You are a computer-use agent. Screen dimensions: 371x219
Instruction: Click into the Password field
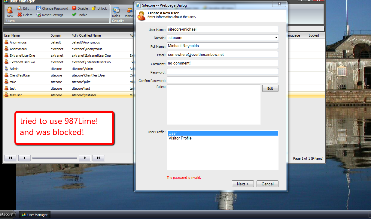coord(223,72)
